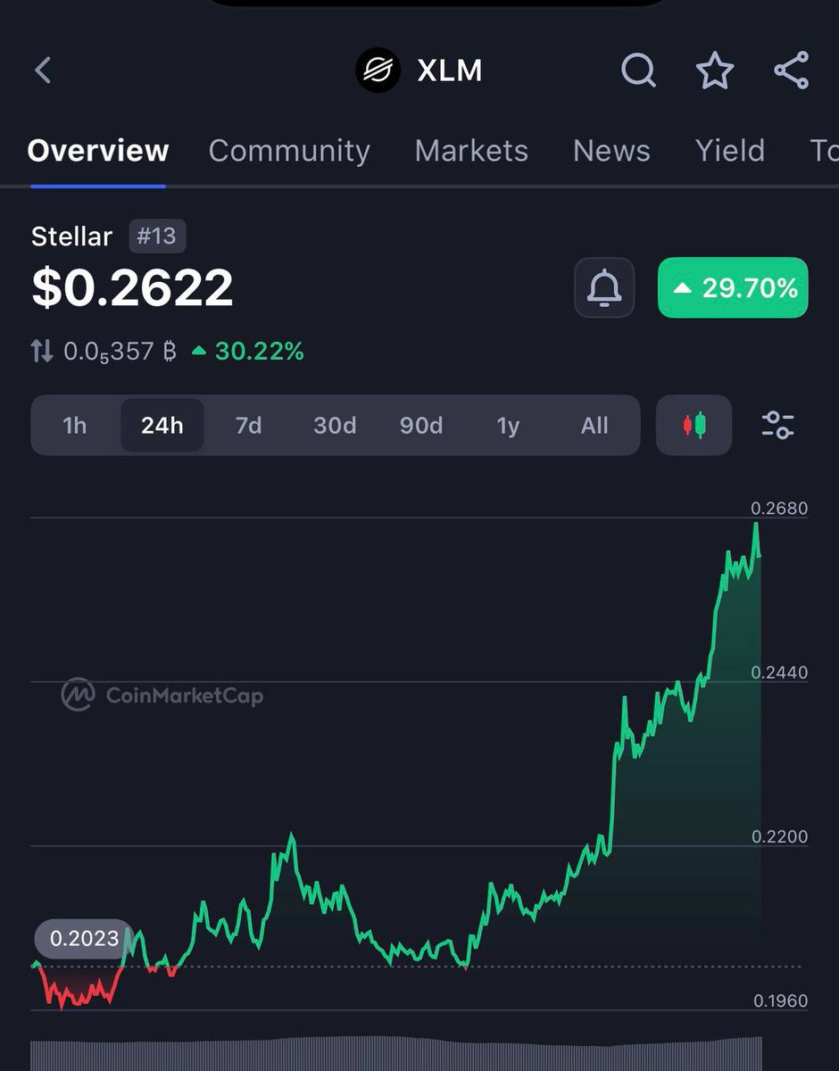Viewport: 839px width, 1071px height.
Task: Open the Overview tab
Action: (x=98, y=151)
